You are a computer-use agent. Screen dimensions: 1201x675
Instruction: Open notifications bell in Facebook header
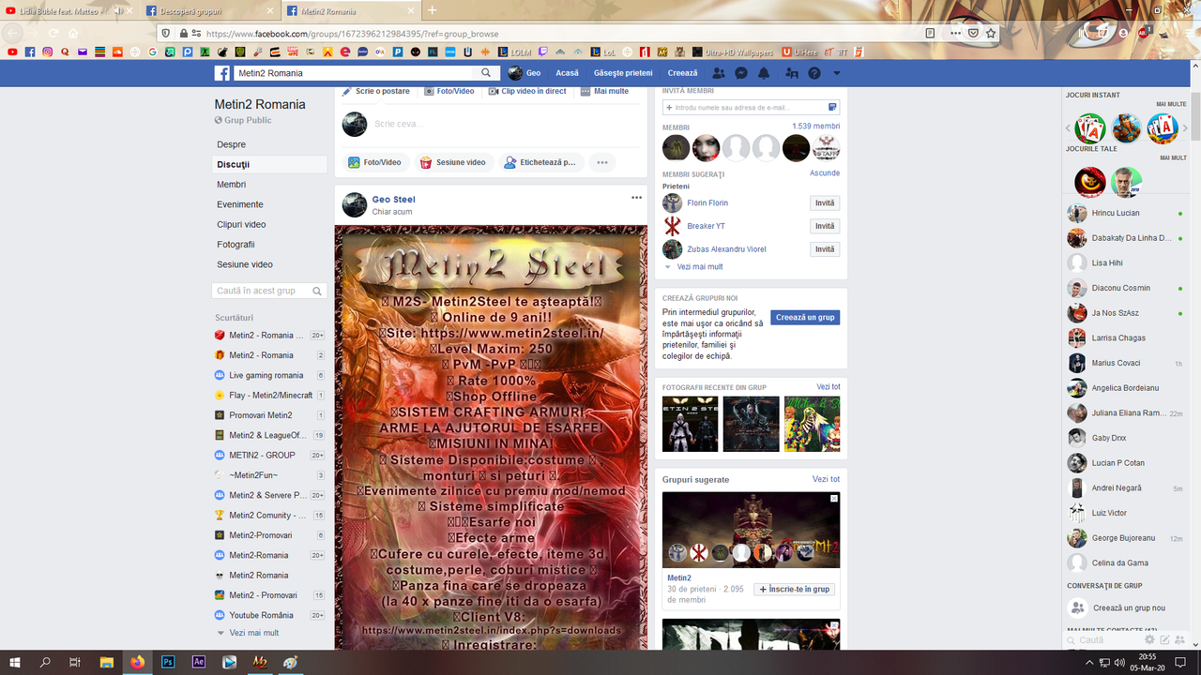tap(764, 73)
